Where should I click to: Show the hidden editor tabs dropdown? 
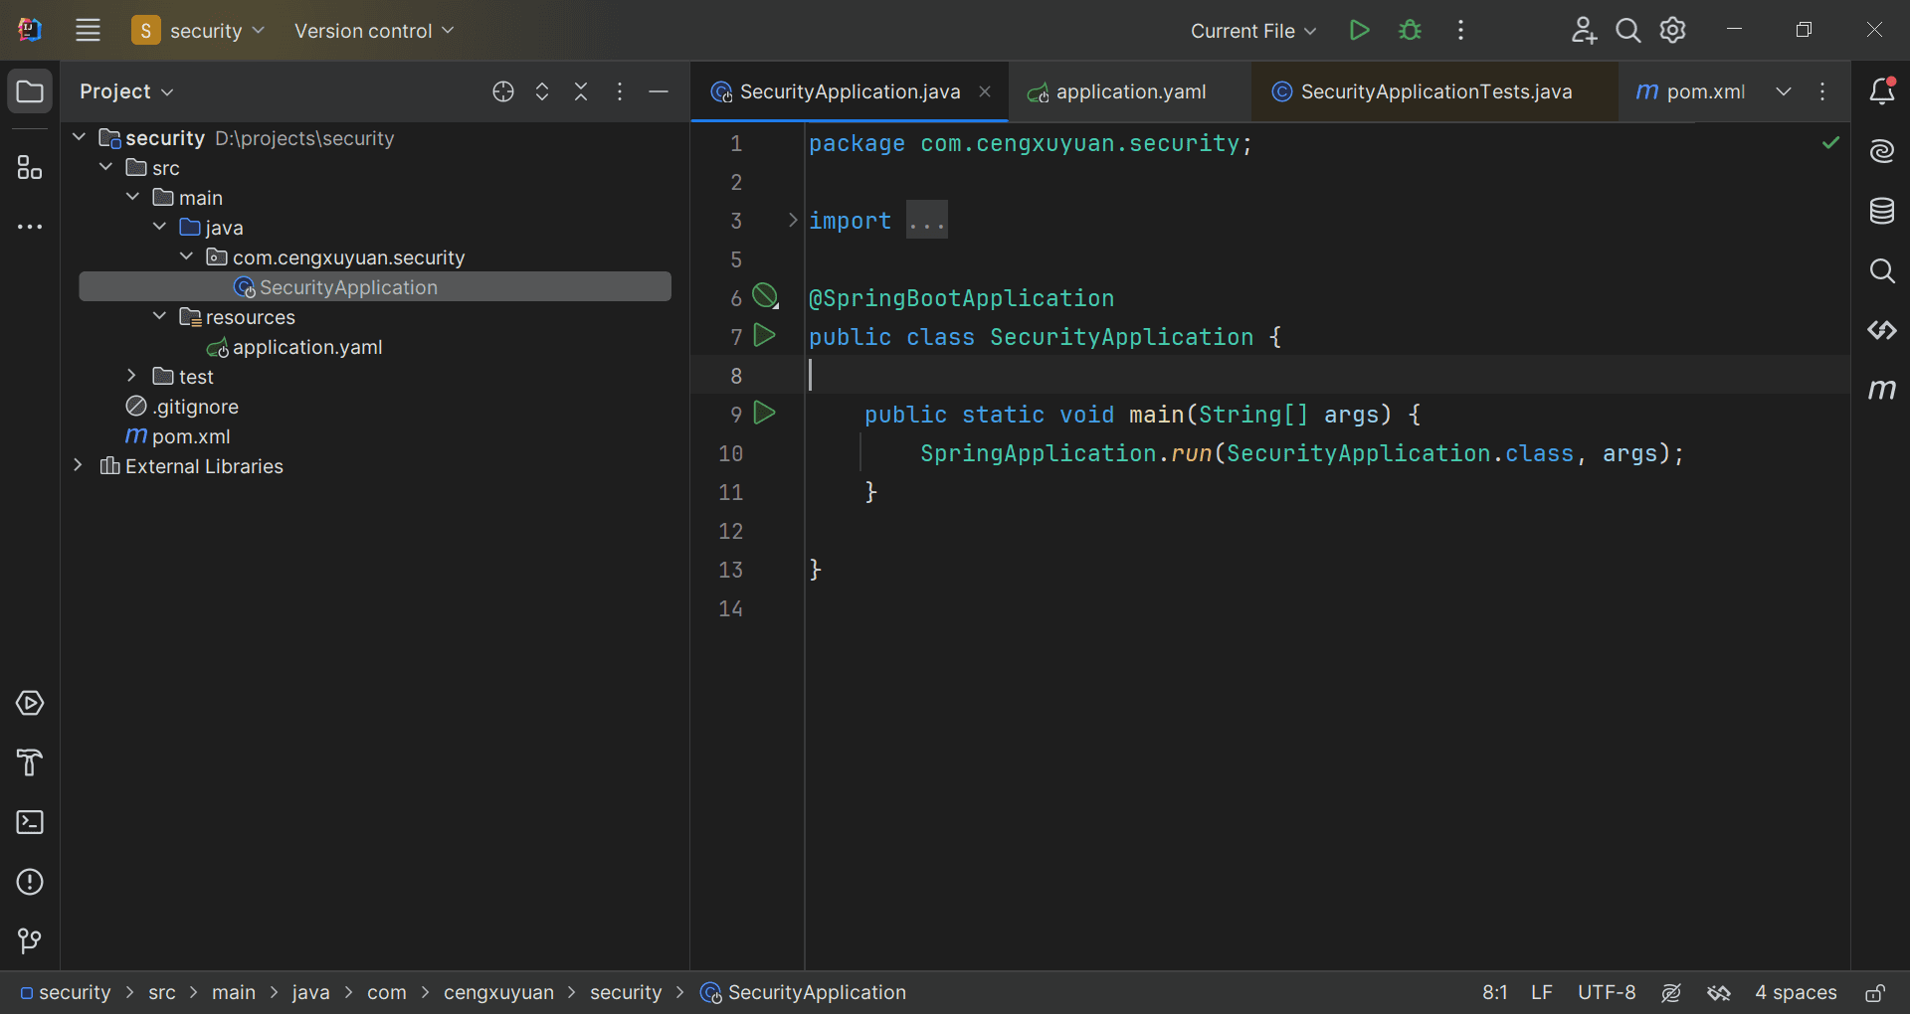[x=1784, y=91]
